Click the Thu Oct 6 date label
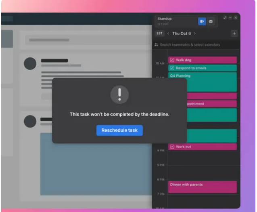This screenshot has height=212, width=257. 182,34
